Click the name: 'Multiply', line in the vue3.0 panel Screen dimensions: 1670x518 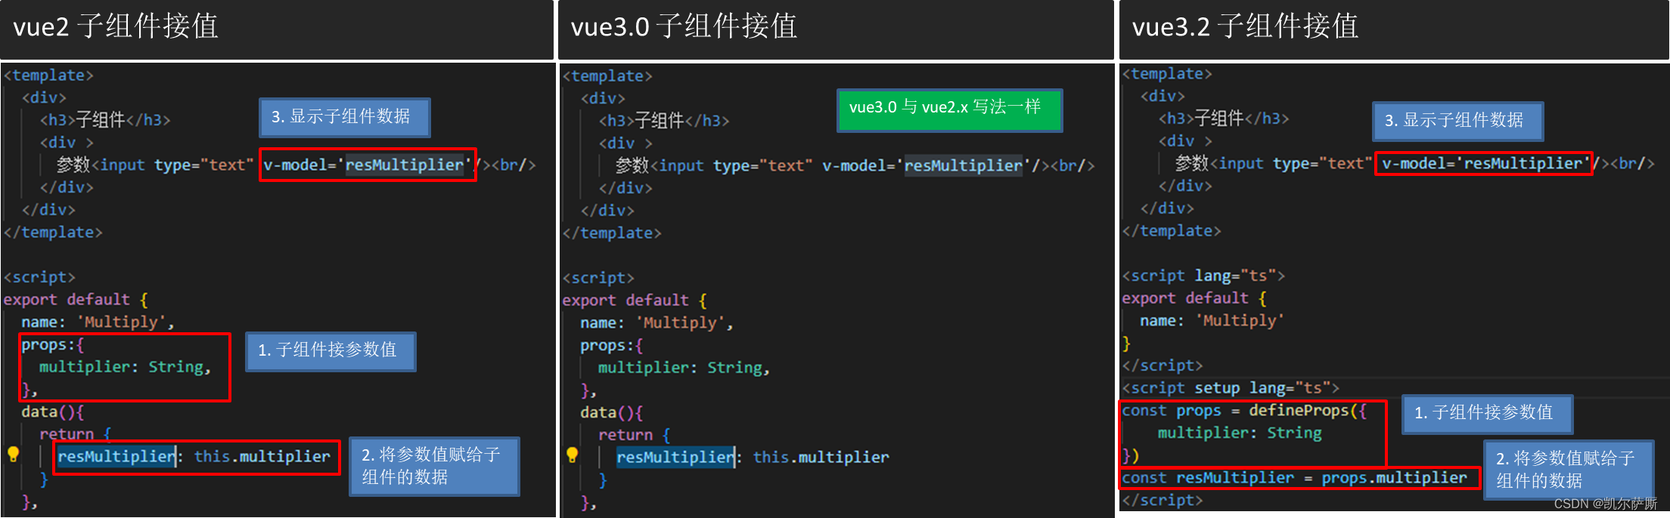point(657,323)
